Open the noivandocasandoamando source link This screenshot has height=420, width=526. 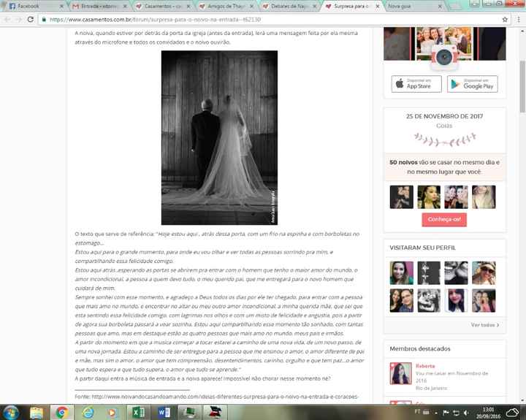tap(225, 397)
